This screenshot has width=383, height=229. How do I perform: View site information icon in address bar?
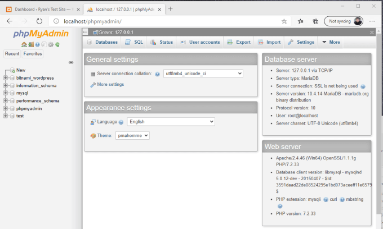56,21
